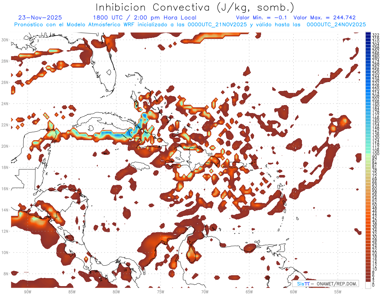This screenshot has width=383, height=296.
Task: Click the 80W longitude label
Action: pos(116,292)
